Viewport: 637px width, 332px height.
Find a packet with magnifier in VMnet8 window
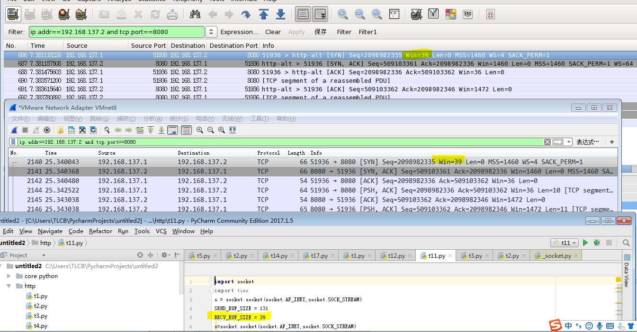(x=107, y=130)
